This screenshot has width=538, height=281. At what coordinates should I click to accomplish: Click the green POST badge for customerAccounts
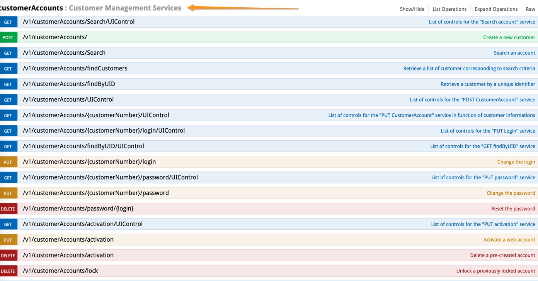click(x=8, y=37)
